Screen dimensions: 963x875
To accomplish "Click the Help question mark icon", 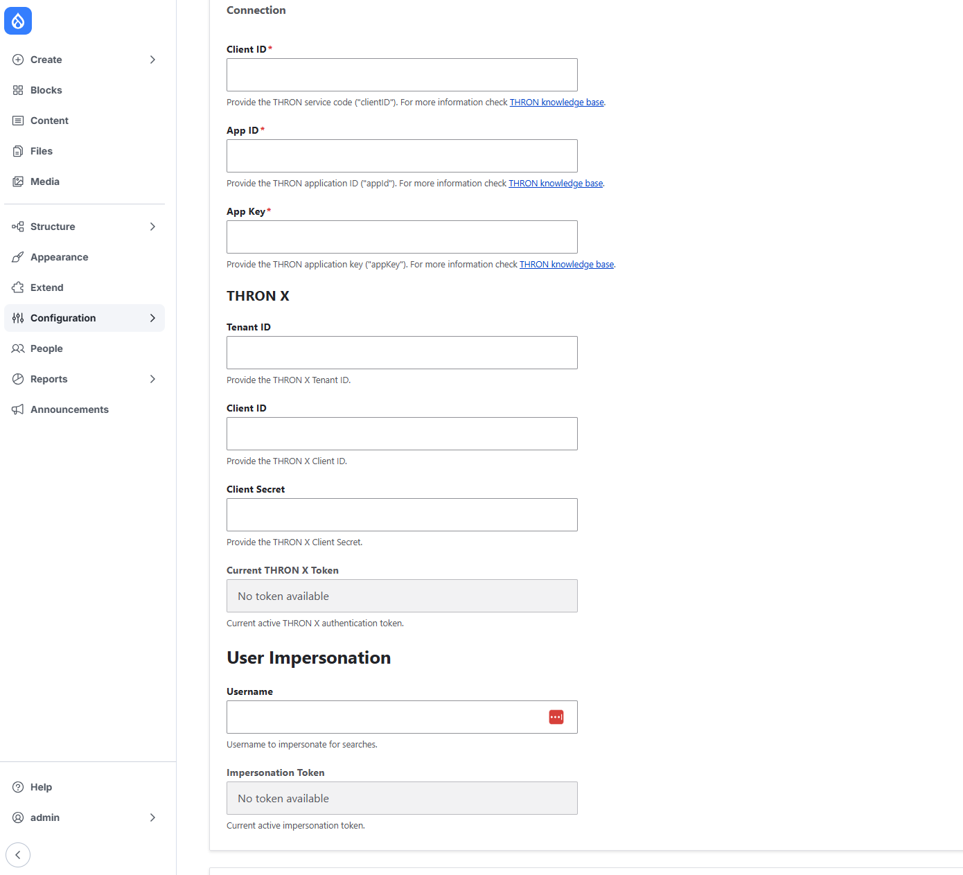I will 18,787.
